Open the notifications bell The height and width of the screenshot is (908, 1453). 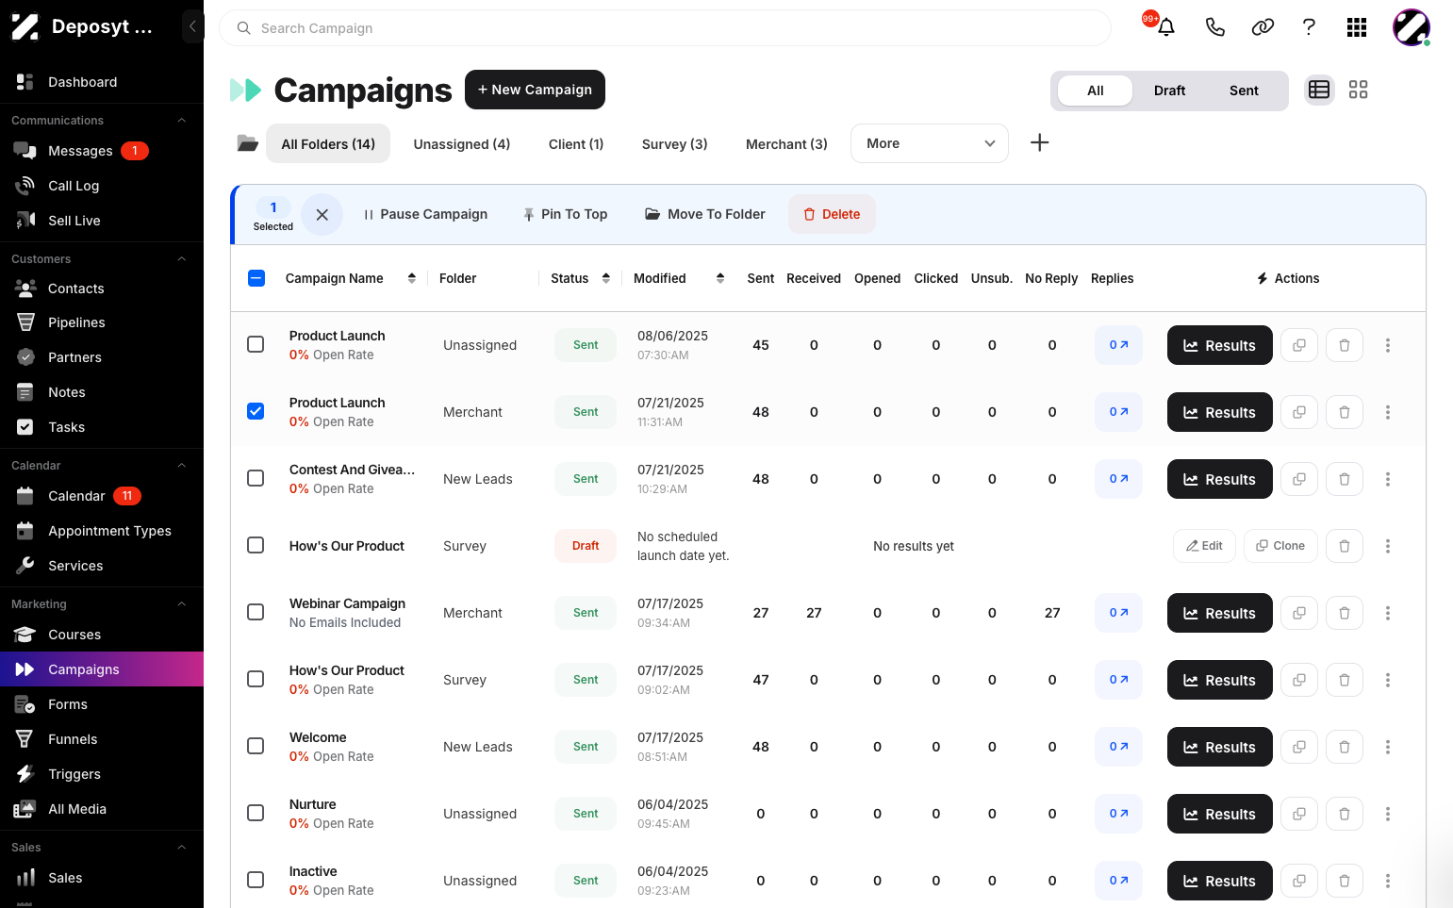tap(1166, 27)
